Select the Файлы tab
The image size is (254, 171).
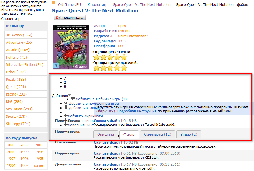point(129,135)
